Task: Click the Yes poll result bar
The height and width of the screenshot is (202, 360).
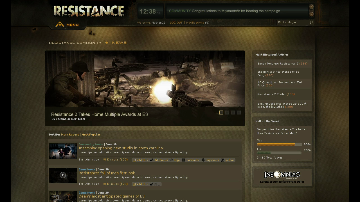Action: (279, 144)
